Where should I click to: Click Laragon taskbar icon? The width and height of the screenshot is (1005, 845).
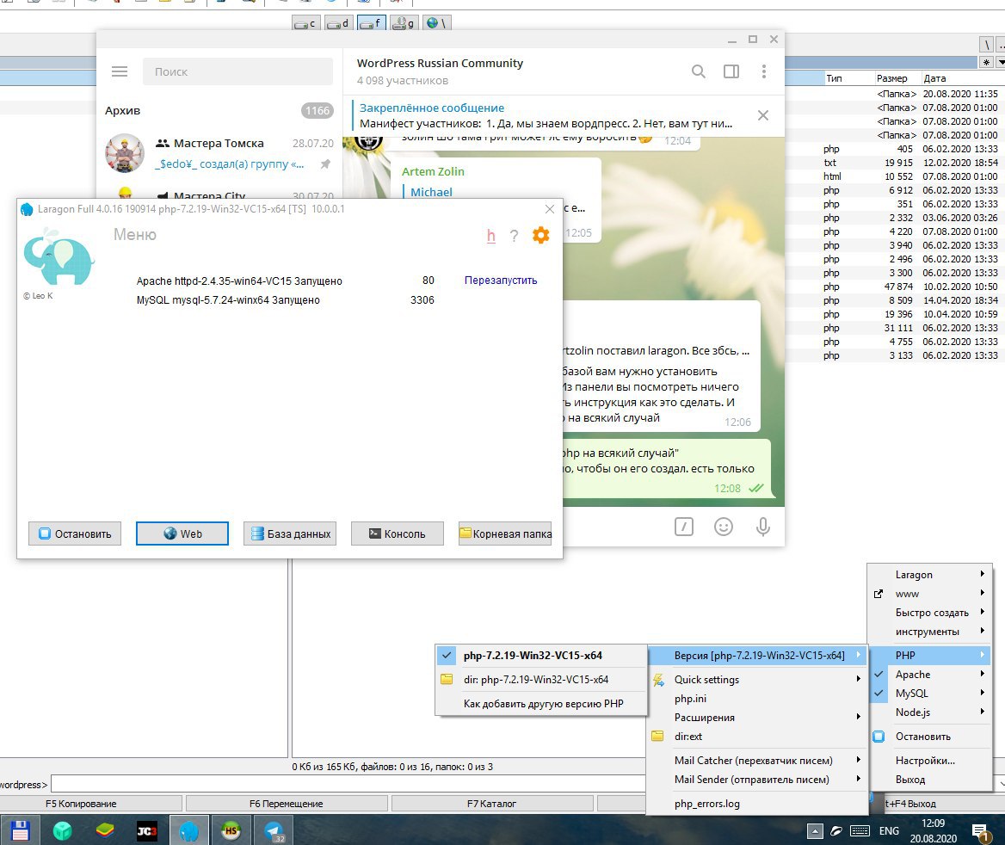pos(189,831)
